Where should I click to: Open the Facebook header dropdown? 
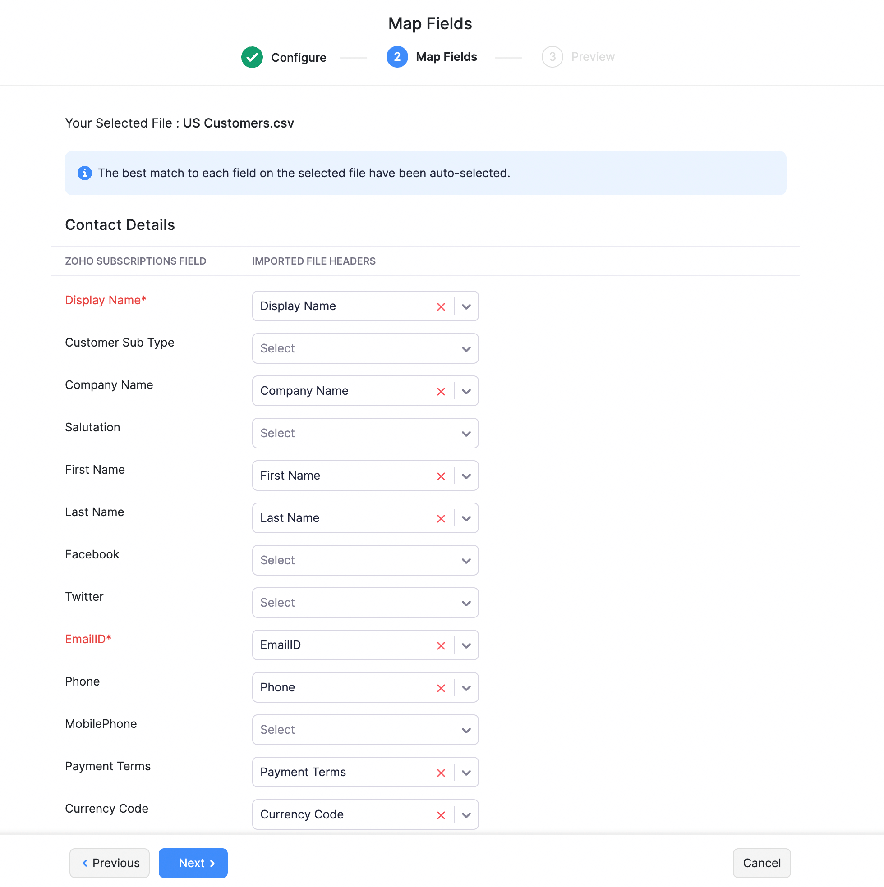click(x=365, y=560)
